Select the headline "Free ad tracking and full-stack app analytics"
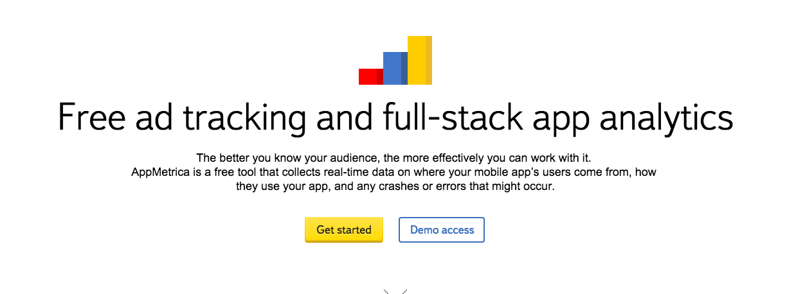796x294 pixels. [x=395, y=118]
